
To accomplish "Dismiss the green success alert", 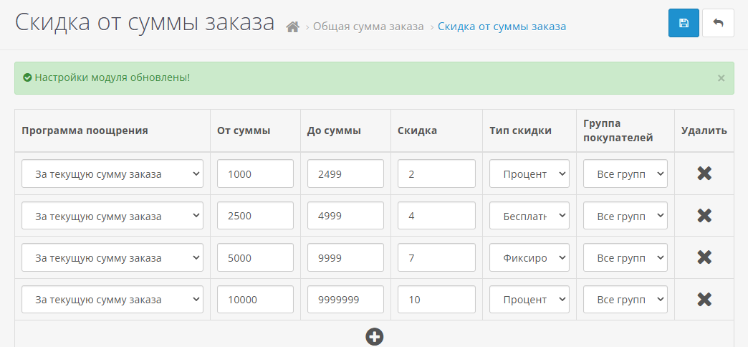I will pyautogui.click(x=721, y=78).
